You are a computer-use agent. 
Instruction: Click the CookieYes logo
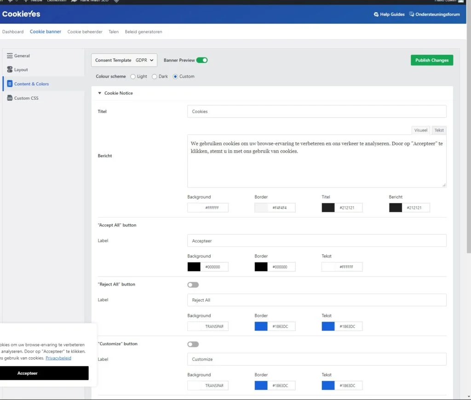pyautogui.click(x=21, y=14)
